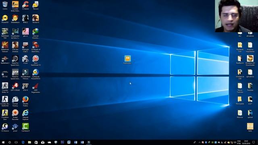Open the Wondershare Filmora shortcut

click(25, 74)
